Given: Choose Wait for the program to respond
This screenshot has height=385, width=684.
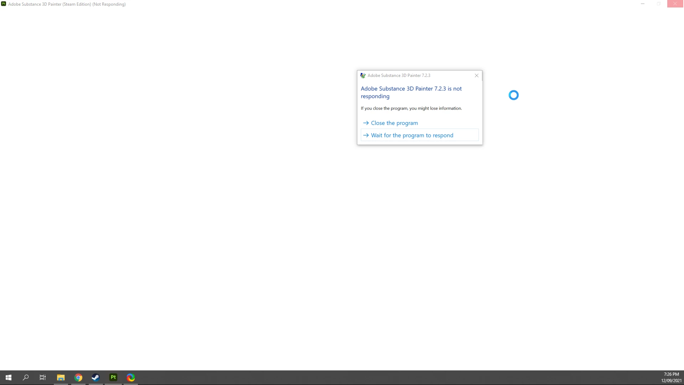Looking at the screenshot, I should click(412, 135).
